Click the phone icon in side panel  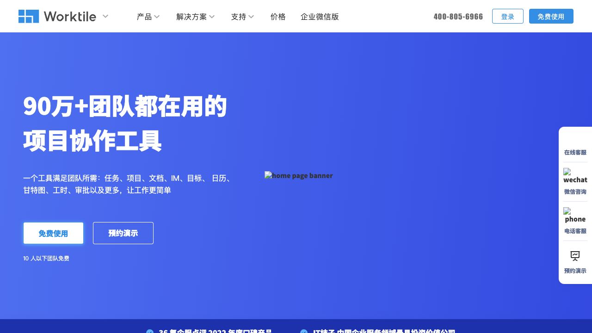[575, 215]
